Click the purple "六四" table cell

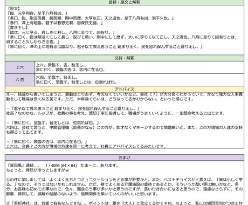pyautogui.click(x=20, y=80)
